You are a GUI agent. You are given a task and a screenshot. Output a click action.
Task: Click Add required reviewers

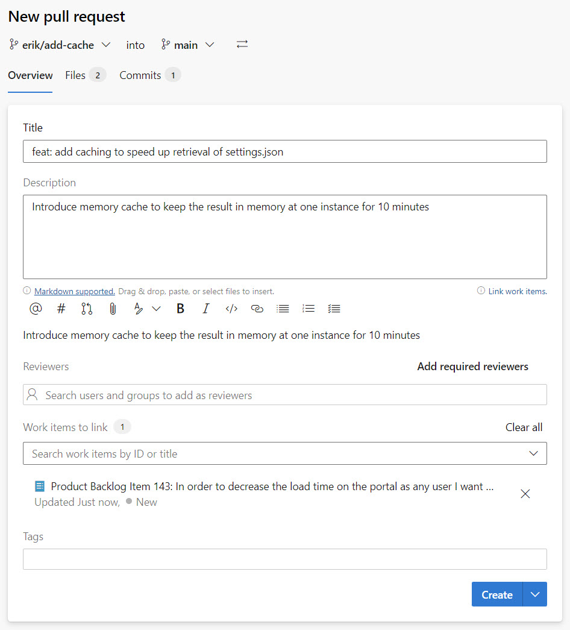(472, 367)
